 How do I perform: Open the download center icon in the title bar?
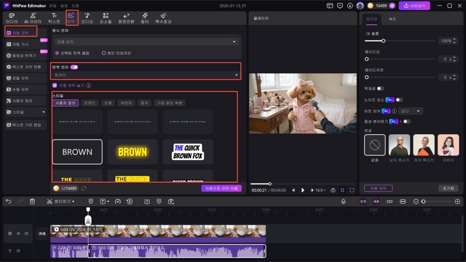coord(350,6)
